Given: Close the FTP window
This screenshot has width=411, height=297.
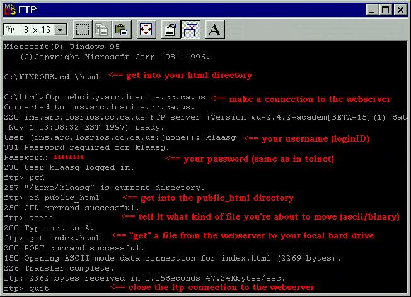Looking at the screenshot, I should pyautogui.click(x=400, y=9).
